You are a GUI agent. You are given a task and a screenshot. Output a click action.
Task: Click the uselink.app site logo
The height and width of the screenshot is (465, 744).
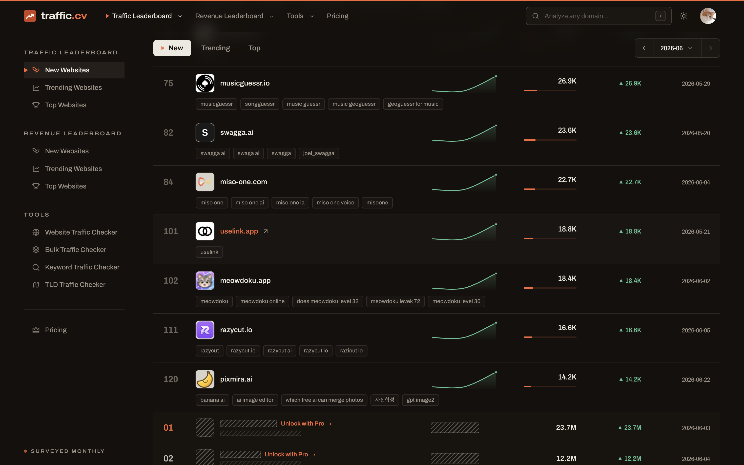click(205, 231)
